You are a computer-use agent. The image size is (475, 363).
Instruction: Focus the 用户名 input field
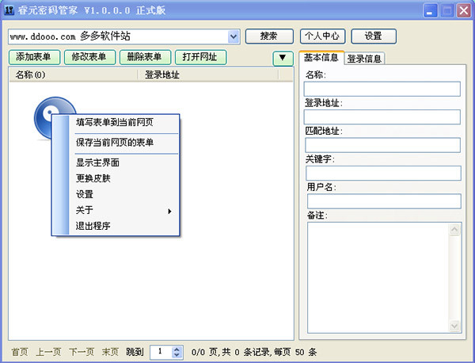click(384, 201)
